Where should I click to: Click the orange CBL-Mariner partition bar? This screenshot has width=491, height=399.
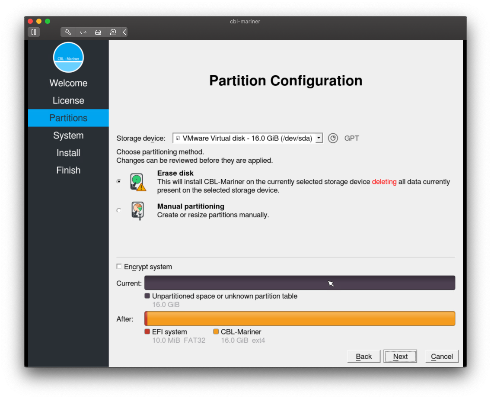click(x=301, y=319)
